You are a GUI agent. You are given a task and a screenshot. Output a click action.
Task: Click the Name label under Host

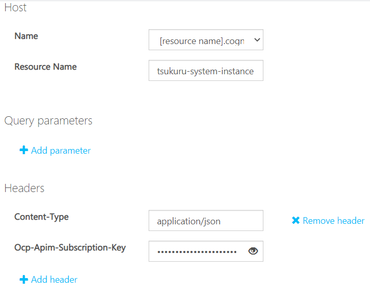tap(26, 36)
